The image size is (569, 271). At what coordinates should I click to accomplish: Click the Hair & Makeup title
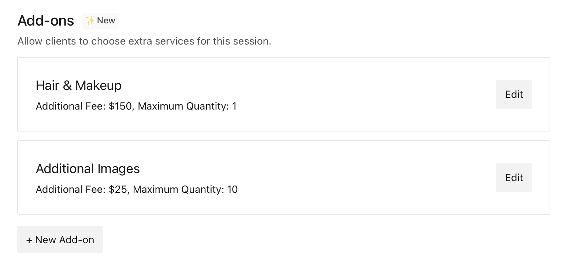(79, 85)
